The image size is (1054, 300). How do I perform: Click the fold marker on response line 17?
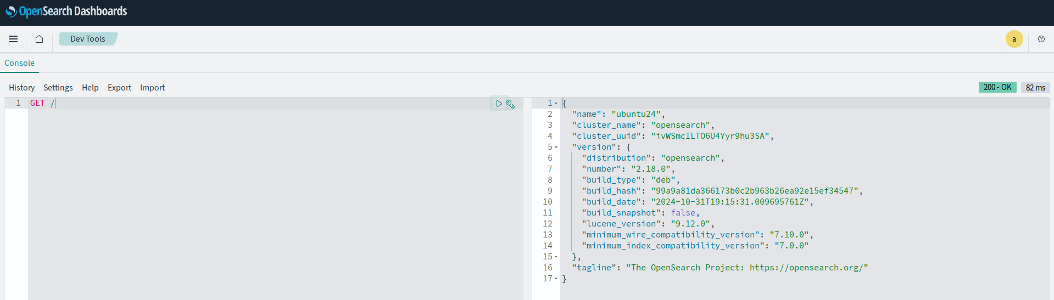pos(556,279)
